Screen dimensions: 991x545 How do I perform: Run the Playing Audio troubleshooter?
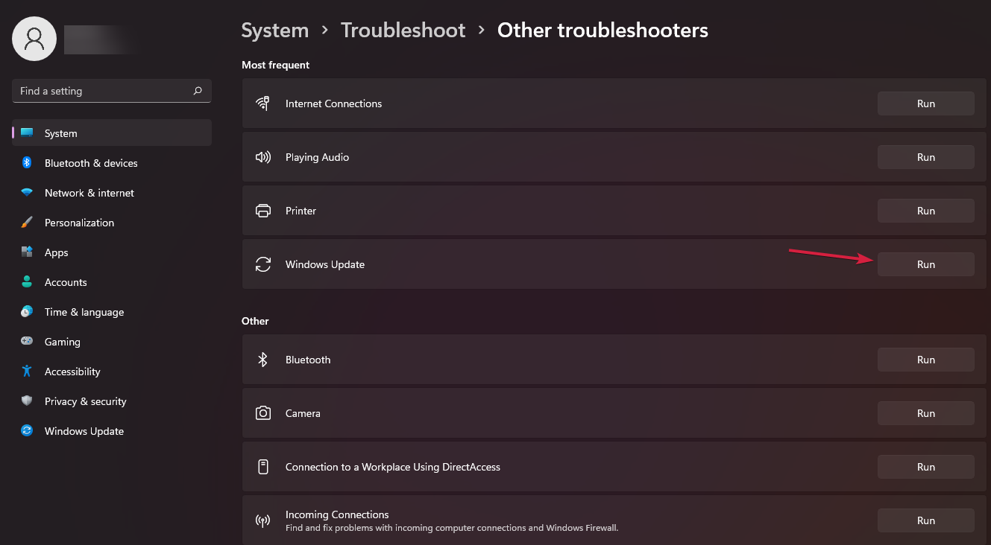(925, 157)
